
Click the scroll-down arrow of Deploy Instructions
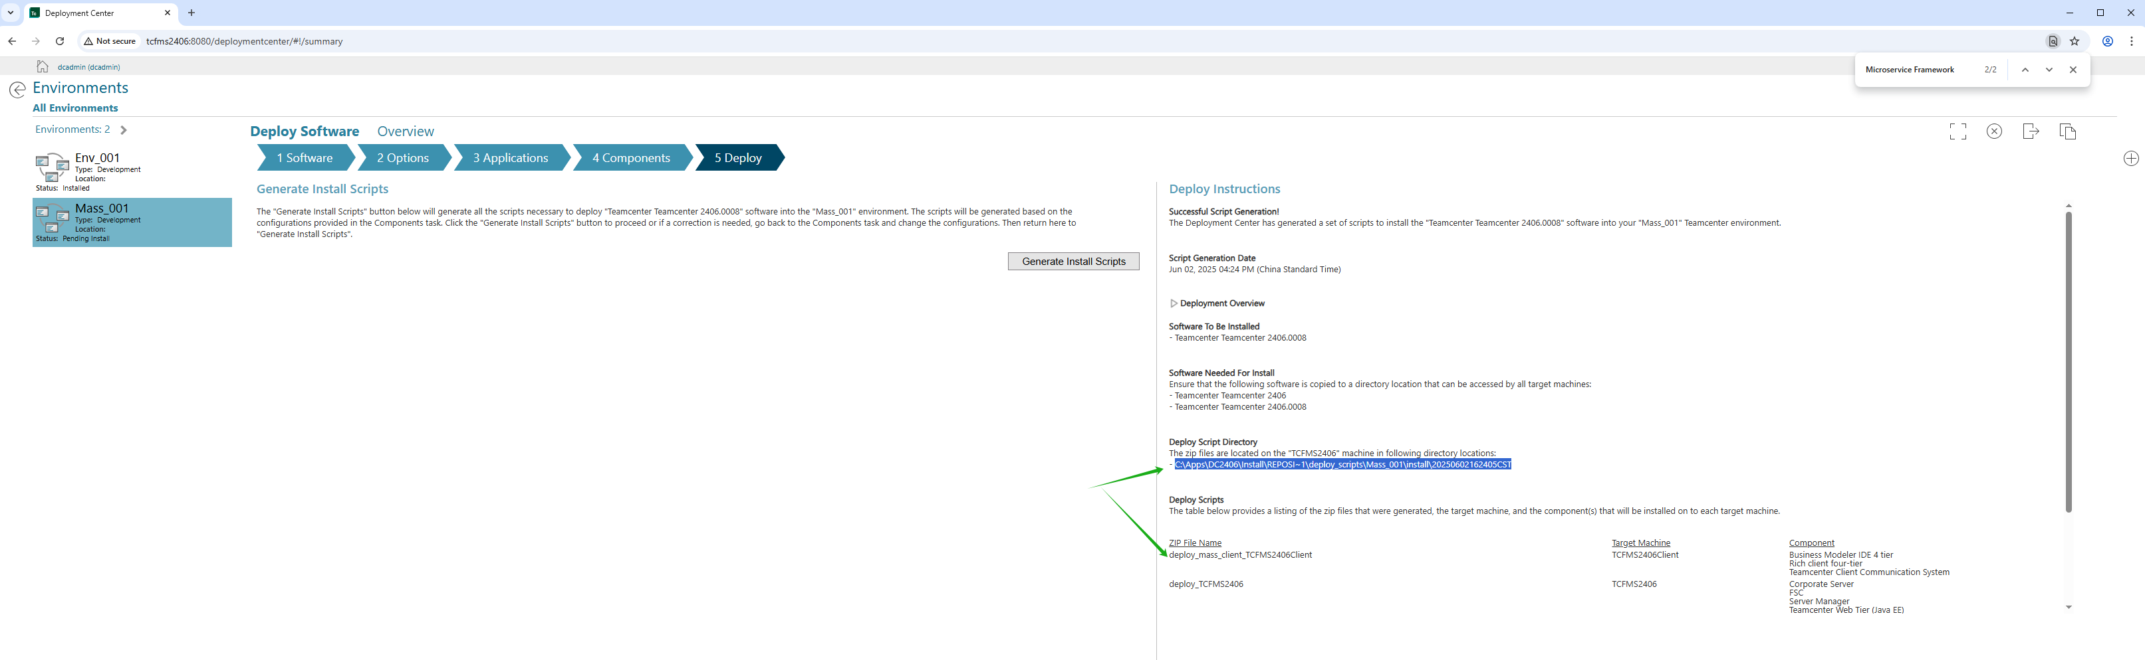[2069, 608]
